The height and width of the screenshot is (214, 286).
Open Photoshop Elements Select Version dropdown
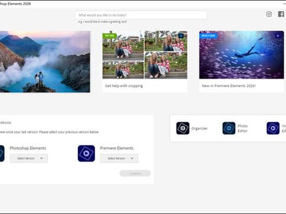[29, 158]
